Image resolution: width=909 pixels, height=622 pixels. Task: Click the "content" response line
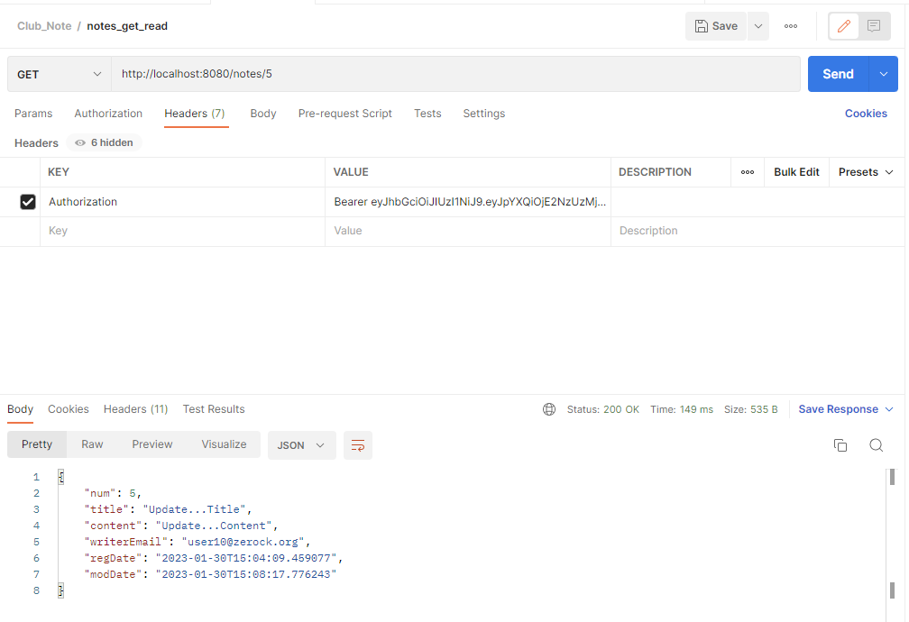[x=181, y=526]
